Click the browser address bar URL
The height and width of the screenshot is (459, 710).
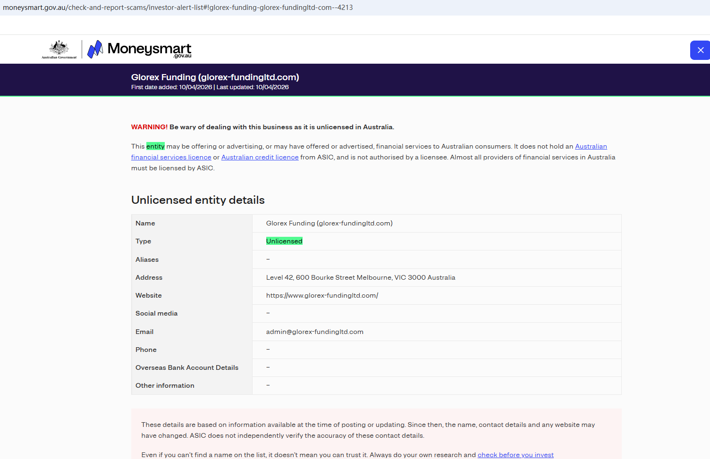(x=178, y=8)
